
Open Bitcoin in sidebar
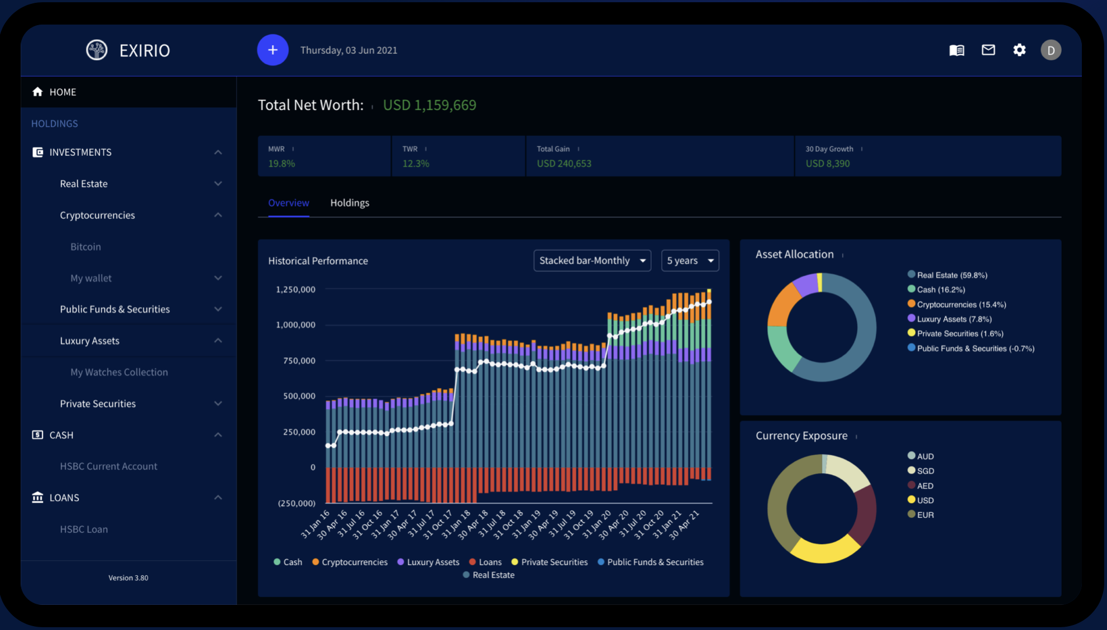coord(85,246)
